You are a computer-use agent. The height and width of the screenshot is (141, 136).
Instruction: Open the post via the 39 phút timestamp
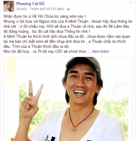[21, 9]
